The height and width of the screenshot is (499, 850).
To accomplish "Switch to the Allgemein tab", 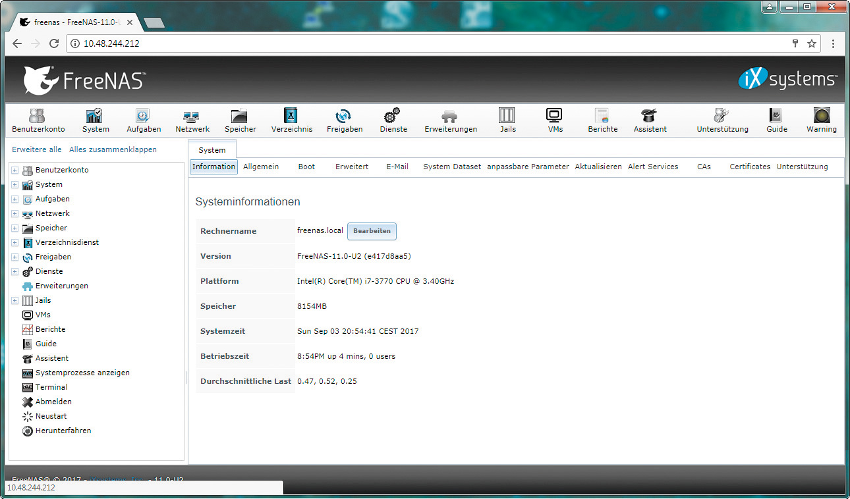I will [261, 167].
